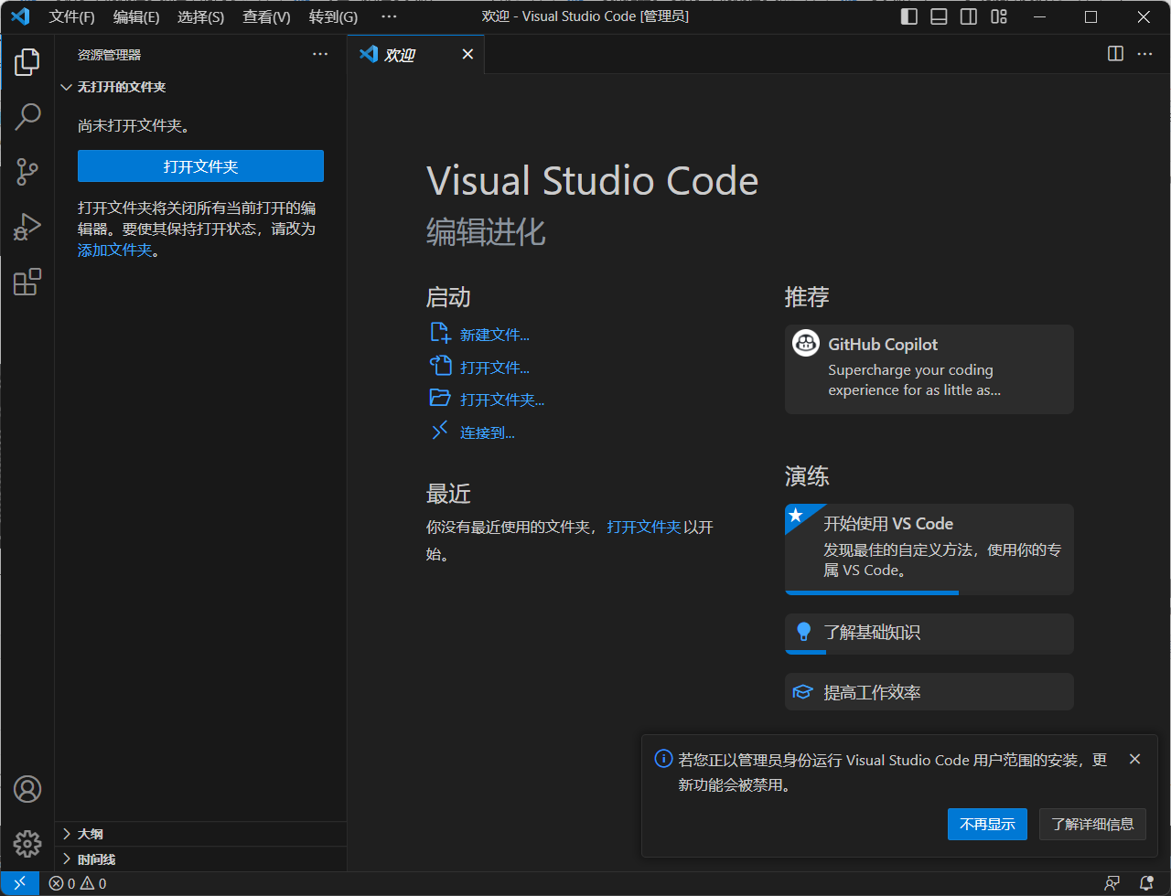This screenshot has width=1171, height=896.
Task: Click the 了解详细信息 button
Action: click(1092, 824)
